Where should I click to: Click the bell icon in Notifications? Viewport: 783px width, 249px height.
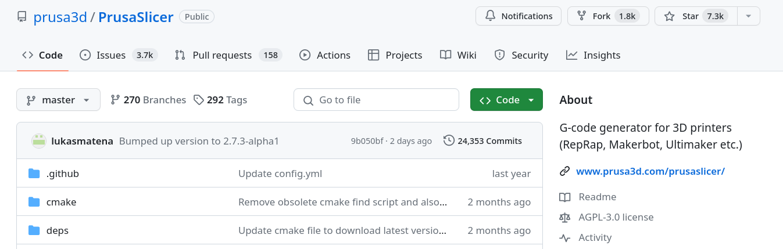[x=490, y=16]
